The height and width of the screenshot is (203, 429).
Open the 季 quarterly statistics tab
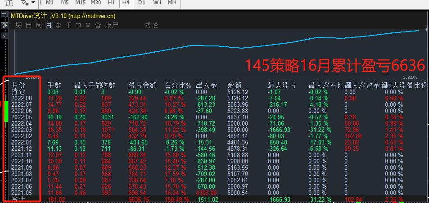tap(59, 26)
